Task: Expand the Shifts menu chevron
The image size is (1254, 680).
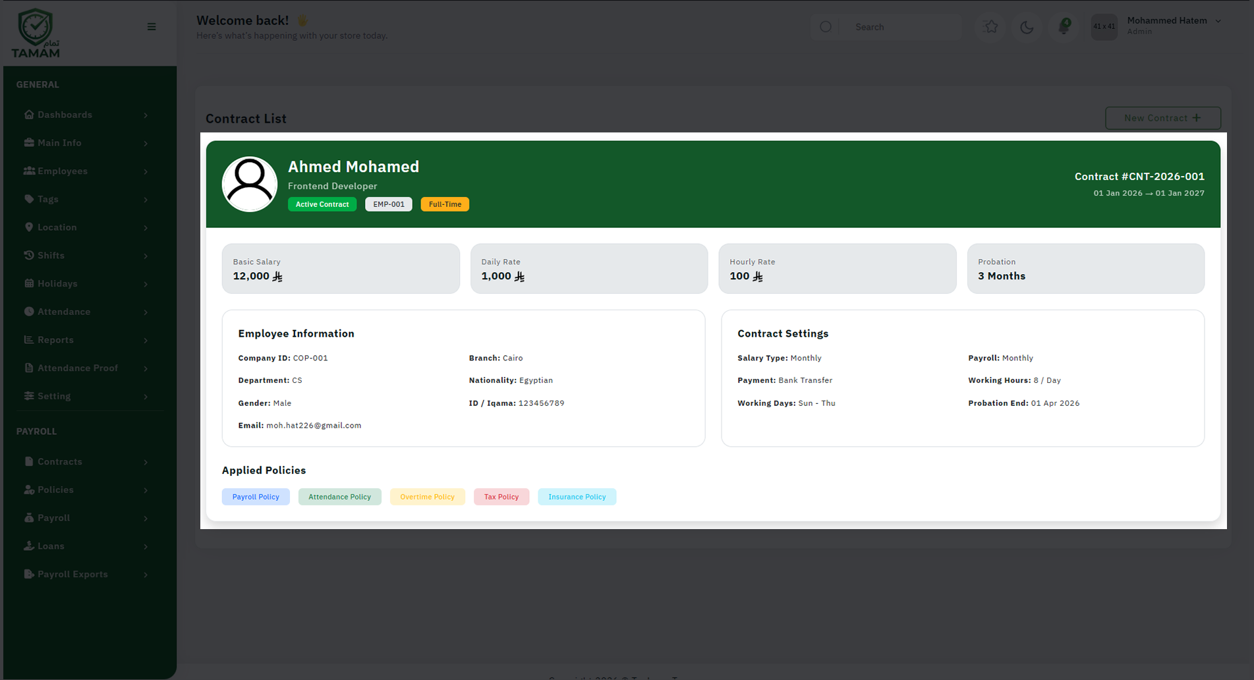Action: point(146,256)
